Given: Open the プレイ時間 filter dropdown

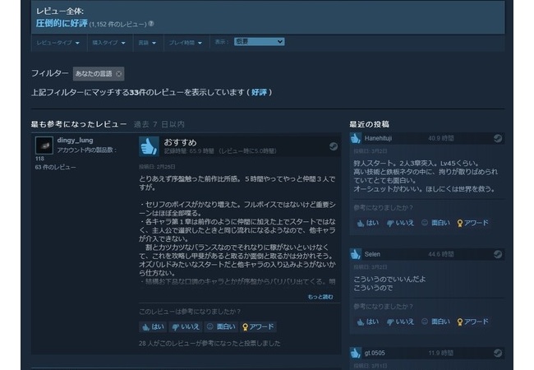Looking at the screenshot, I should click(186, 43).
